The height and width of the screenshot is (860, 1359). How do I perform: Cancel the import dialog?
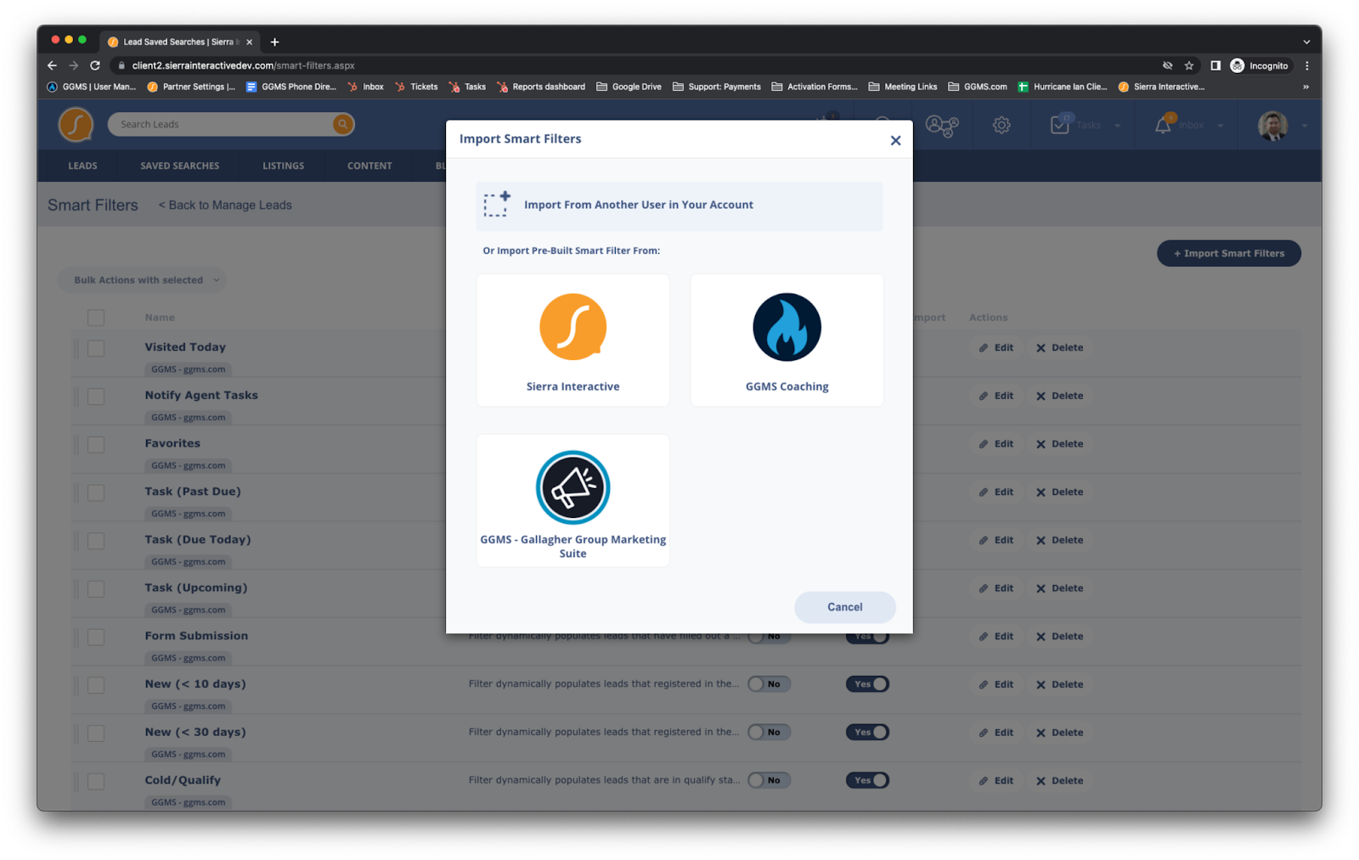[844, 607]
